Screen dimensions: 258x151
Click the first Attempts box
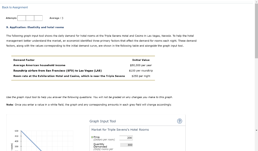click(22, 18)
